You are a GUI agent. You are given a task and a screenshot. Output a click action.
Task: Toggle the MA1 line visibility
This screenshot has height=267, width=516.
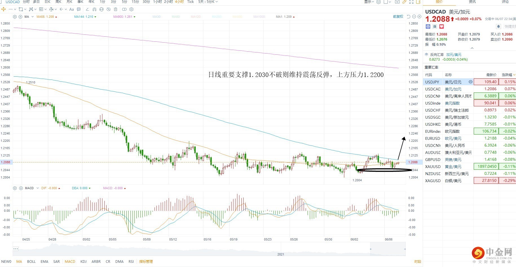click(x=285, y=17)
